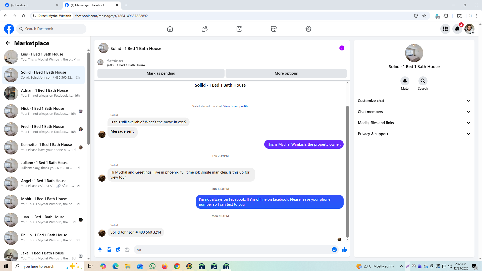Viewport: 482px width, 271px height.
Task: Open Fred conversation
Action: pos(43,129)
